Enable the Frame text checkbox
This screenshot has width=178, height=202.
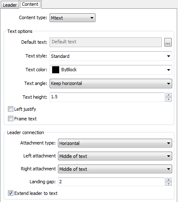pos(10,119)
